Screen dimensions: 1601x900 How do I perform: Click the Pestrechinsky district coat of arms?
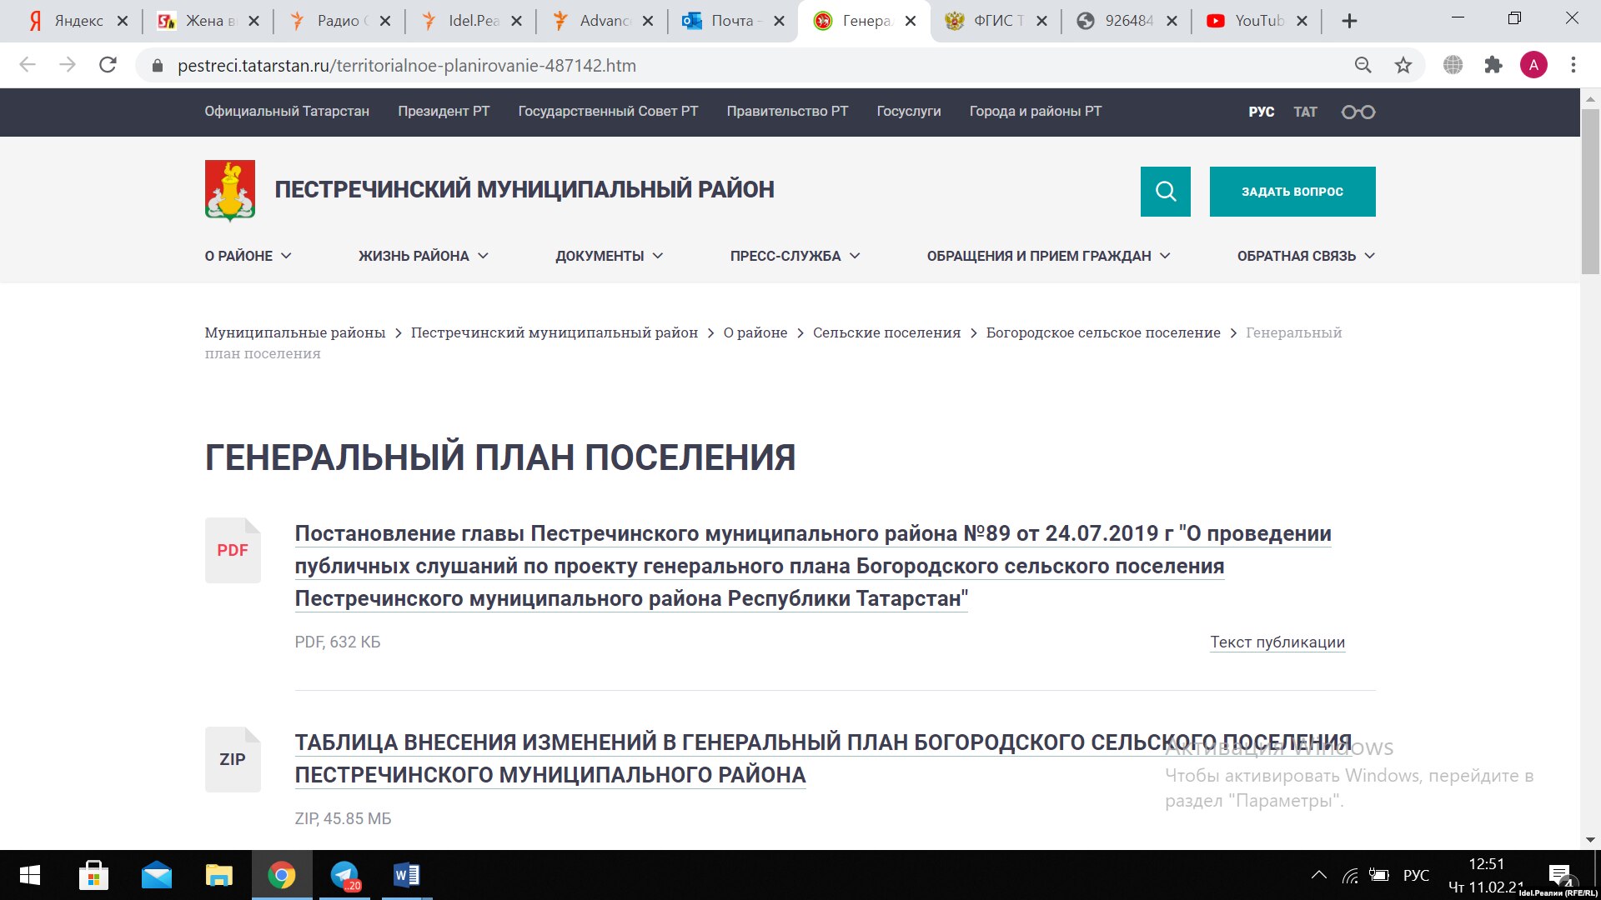[230, 190]
